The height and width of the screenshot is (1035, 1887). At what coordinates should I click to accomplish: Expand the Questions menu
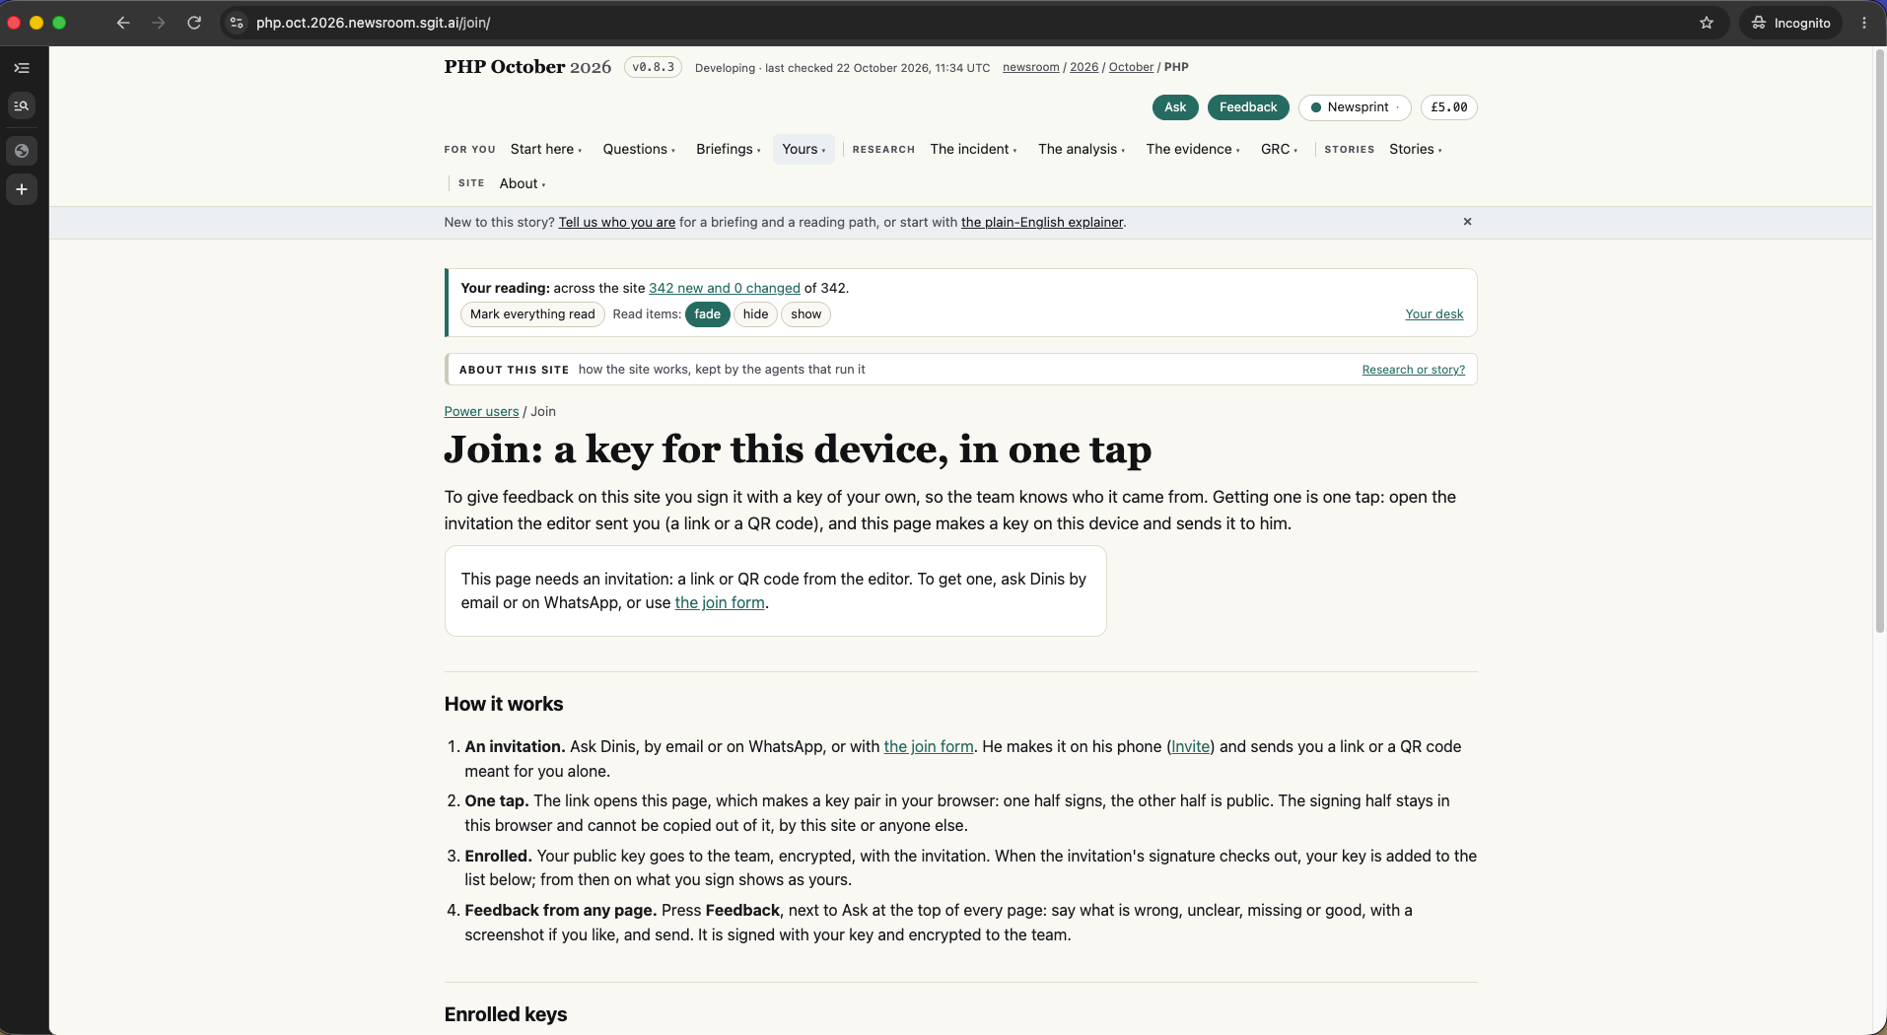639,149
